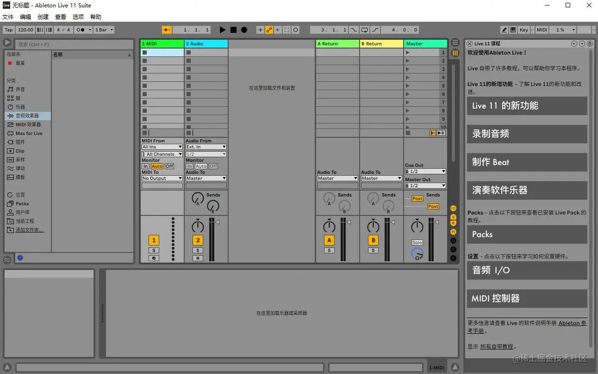Image resolution: width=598 pixels, height=374 pixels.
Task: Open the 编辑 menu
Action: pyautogui.click(x=25, y=17)
